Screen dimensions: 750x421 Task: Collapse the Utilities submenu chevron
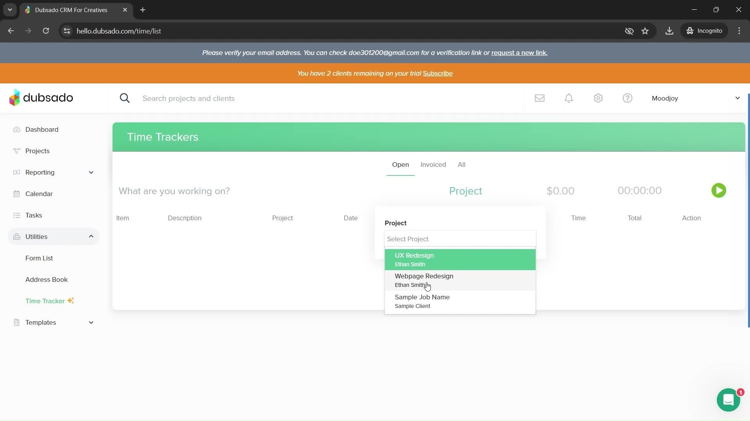91,236
